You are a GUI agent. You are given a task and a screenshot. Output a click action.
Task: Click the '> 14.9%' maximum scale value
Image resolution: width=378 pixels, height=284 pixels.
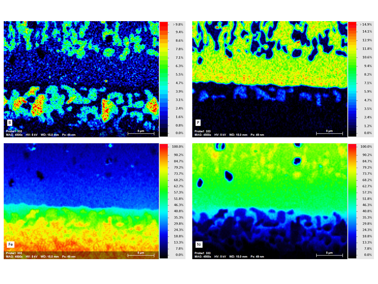(x=366, y=24)
